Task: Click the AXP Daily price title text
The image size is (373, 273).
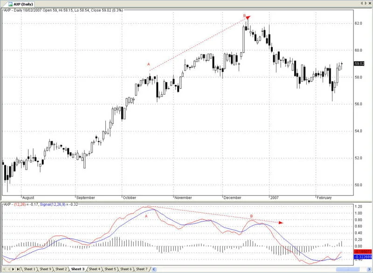Action: point(63,10)
